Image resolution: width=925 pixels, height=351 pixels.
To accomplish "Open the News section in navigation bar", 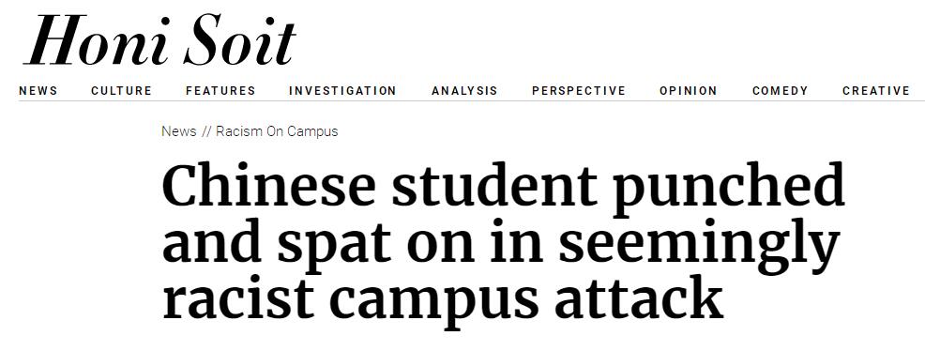I will [38, 91].
